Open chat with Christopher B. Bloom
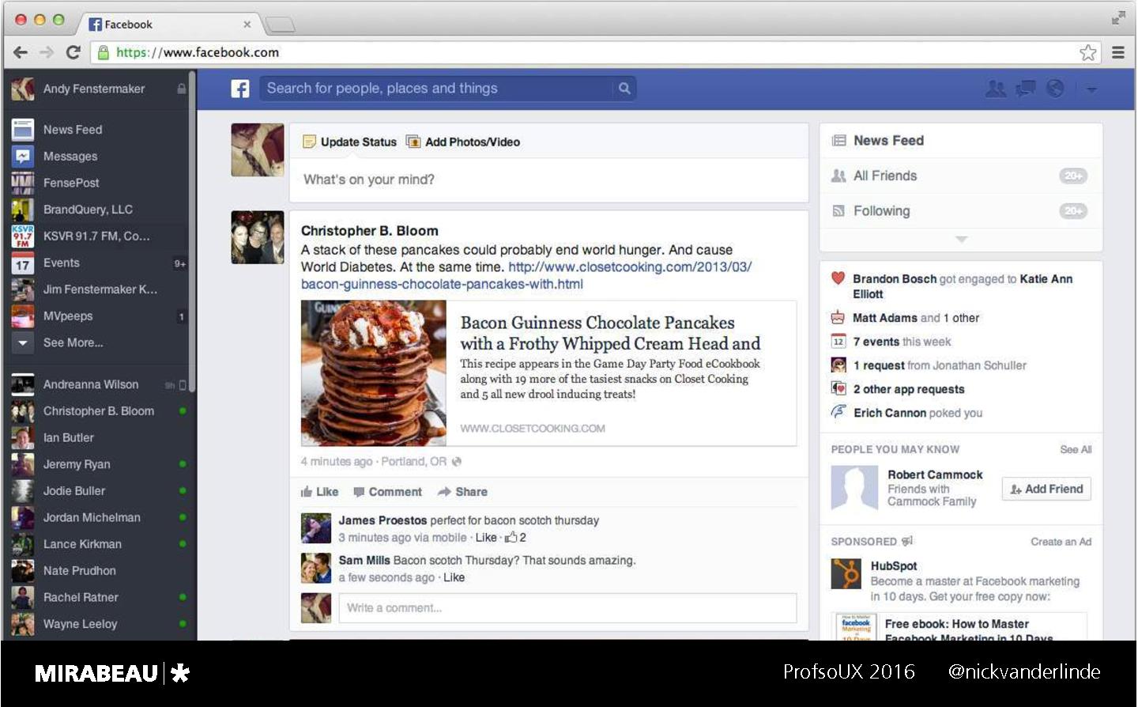 click(99, 411)
